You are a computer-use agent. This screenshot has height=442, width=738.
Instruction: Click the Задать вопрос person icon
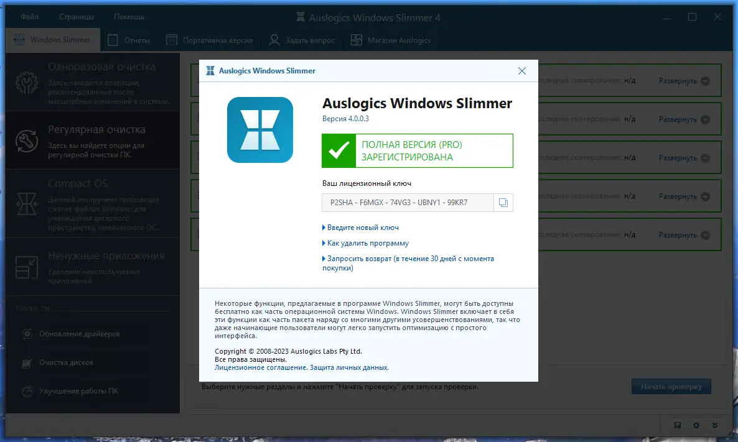pyautogui.click(x=274, y=40)
